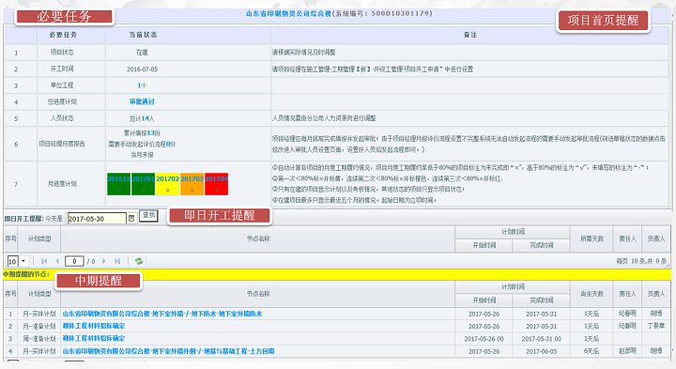The width and height of the screenshot is (676, 369).
Task: Open the 地下室外墙防水 node link
Action: tap(162, 314)
